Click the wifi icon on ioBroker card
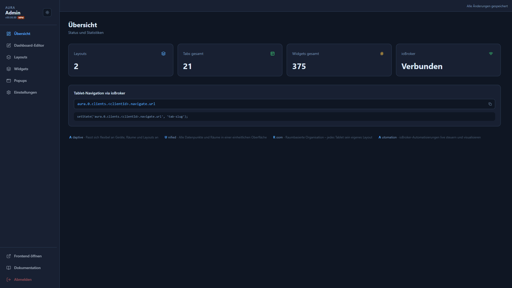Viewport: 512px width, 288px height. pyautogui.click(x=491, y=54)
